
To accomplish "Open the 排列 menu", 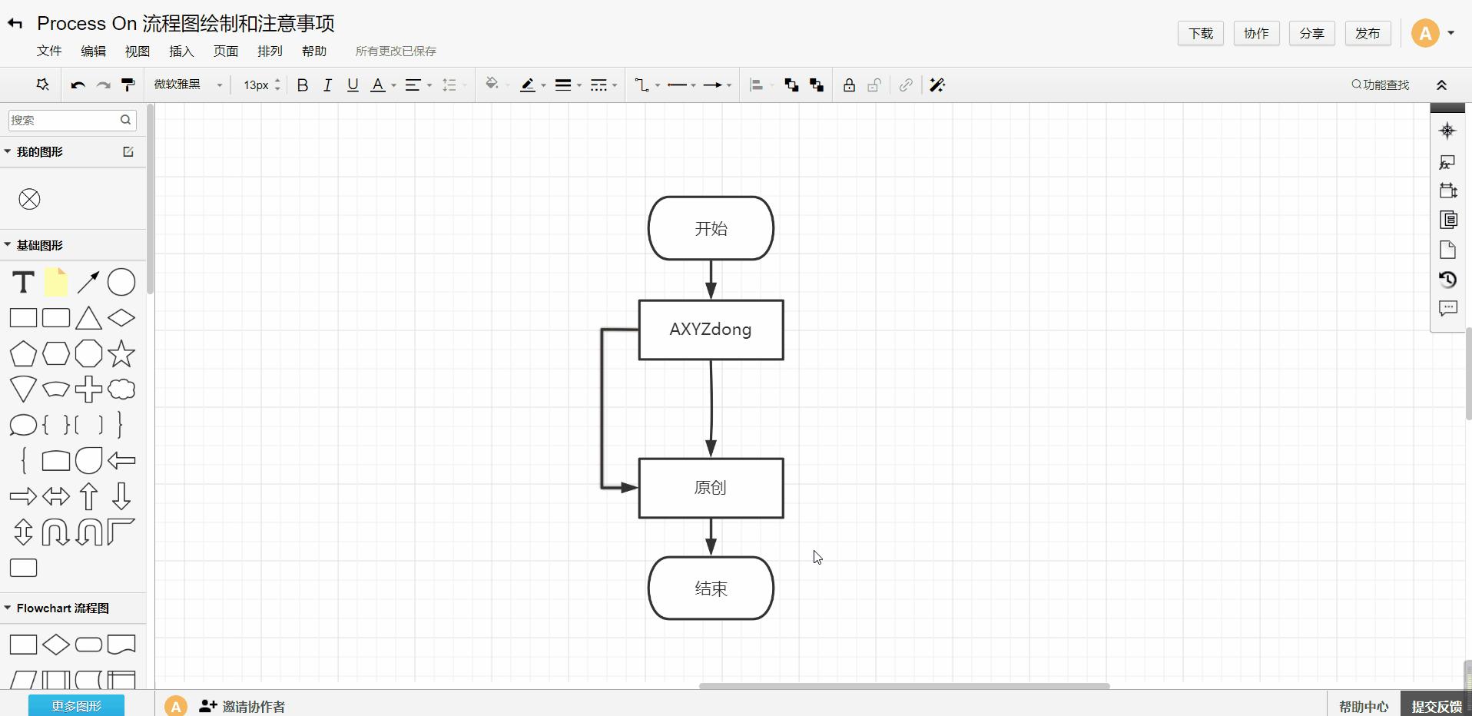I will [269, 51].
